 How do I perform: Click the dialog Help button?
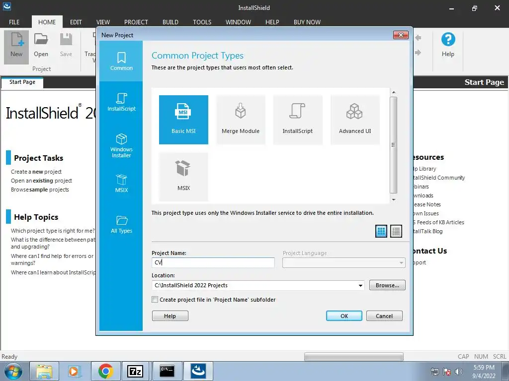170,316
